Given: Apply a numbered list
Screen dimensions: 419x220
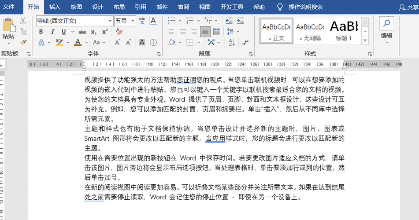Looking at the screenshot, I should [x=190, y=21].
